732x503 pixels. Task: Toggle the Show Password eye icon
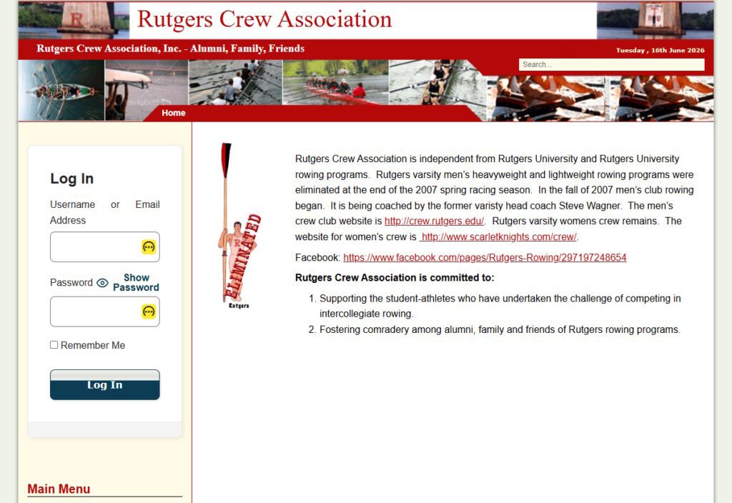point(102,283)
